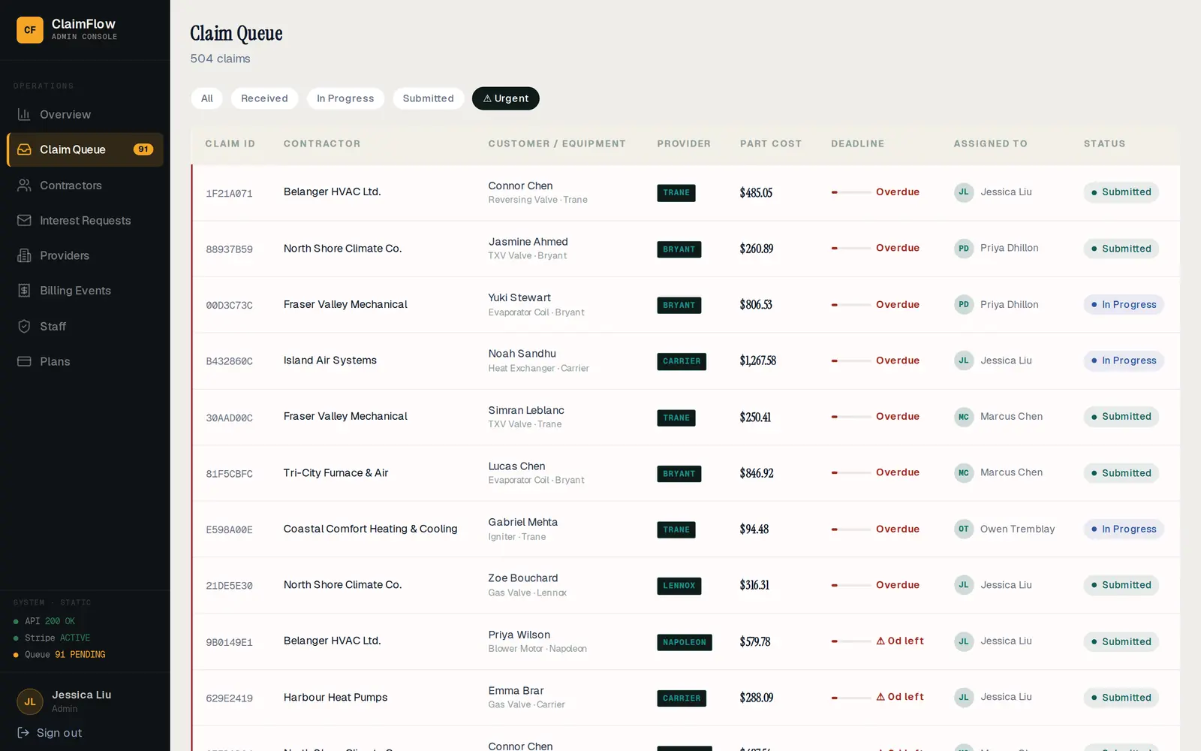Sort by the Part Cost column header
Viewport: 1201px width, 751px height.
click(x=771, y=143)
